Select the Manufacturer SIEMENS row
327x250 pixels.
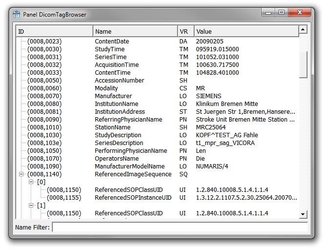pyautogui.click(x=113, y=96)
